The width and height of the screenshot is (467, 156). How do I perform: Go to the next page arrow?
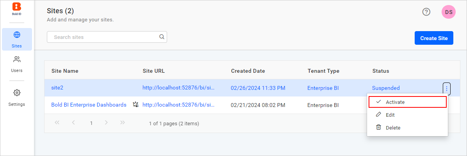point(106,123)
